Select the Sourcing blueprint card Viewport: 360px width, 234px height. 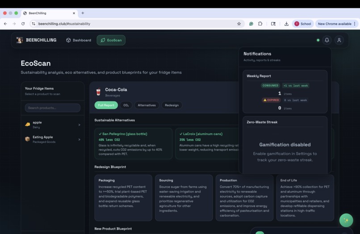click(x=184, y=198)
